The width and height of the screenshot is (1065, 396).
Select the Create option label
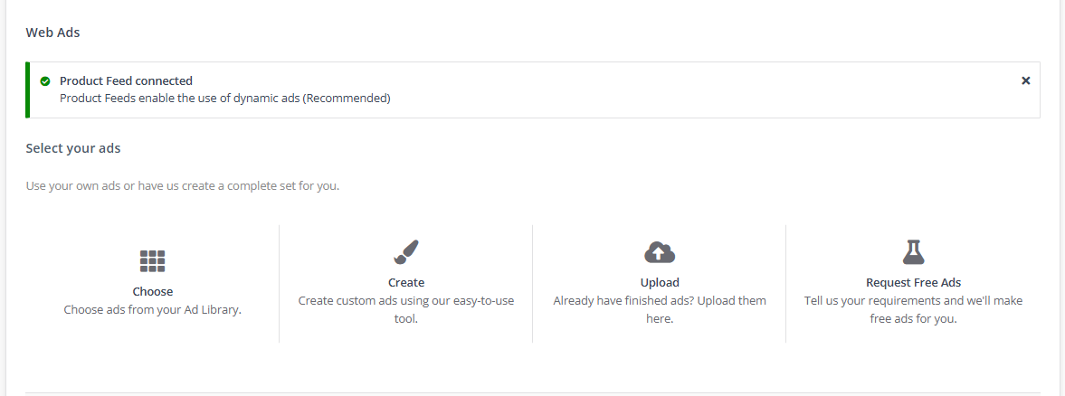click(x=406, y=282)
